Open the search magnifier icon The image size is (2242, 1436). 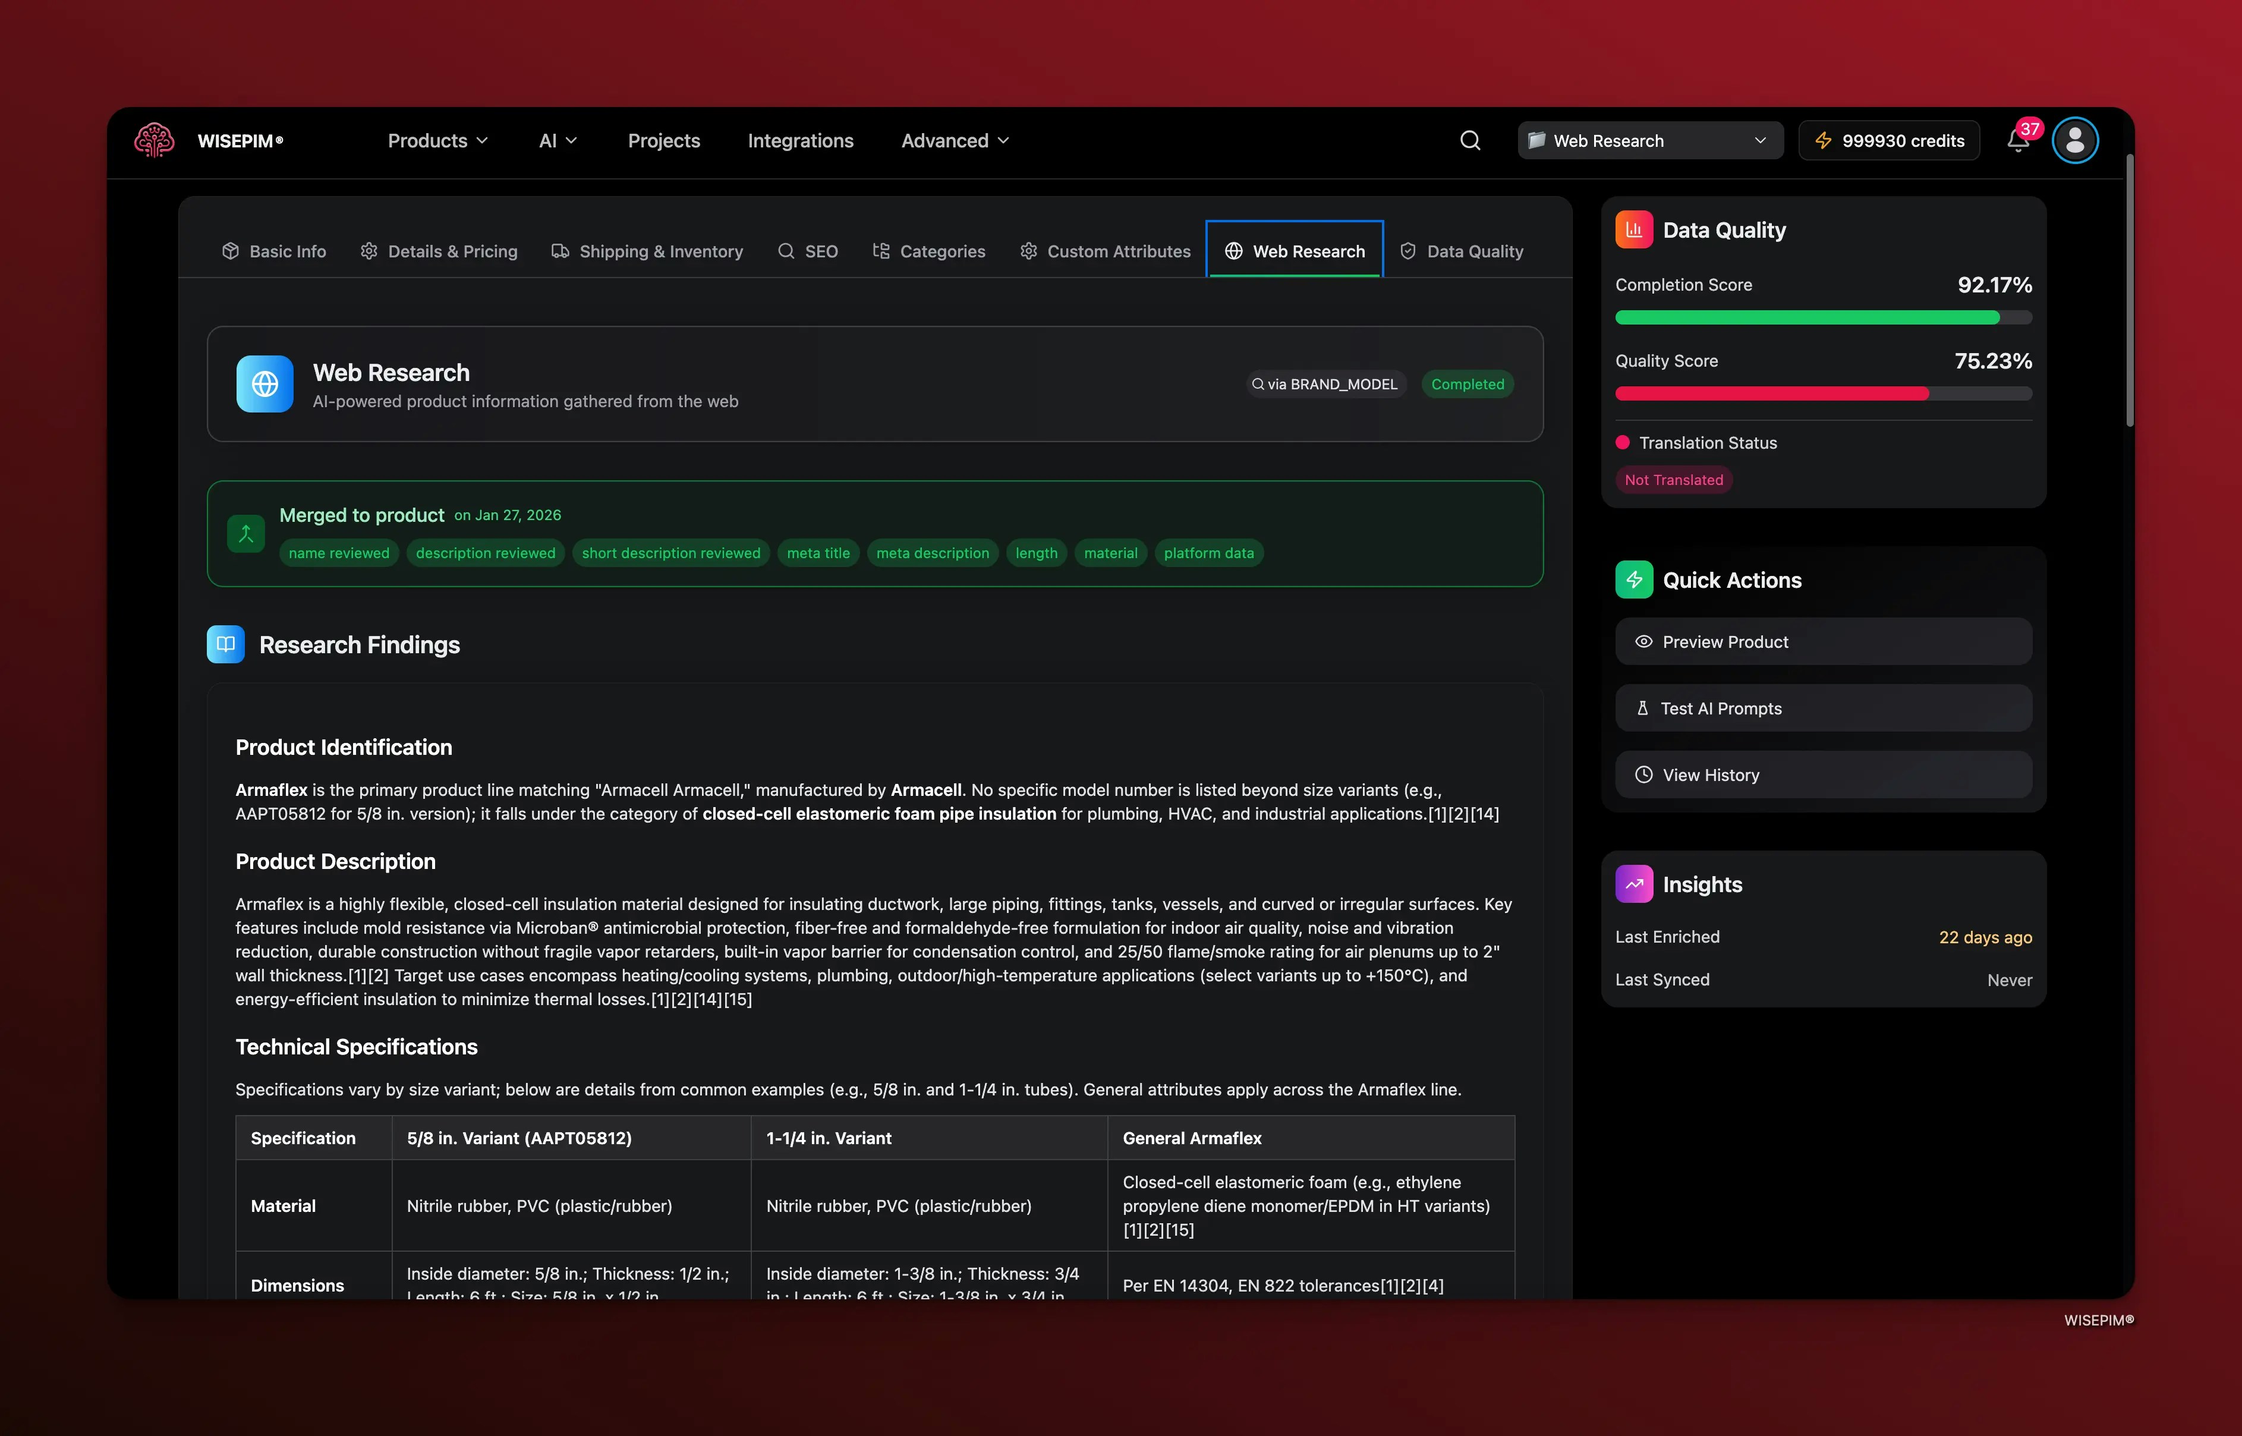[1470, 140]
